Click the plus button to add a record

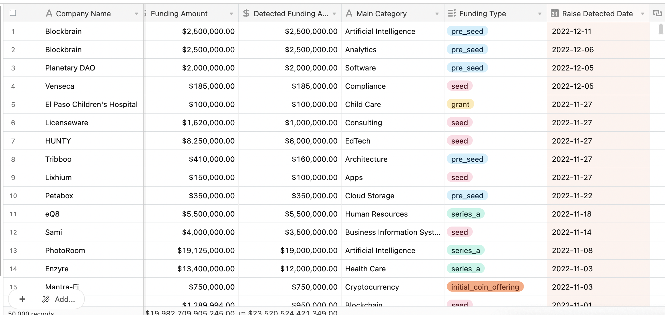[x=22, y=299]
